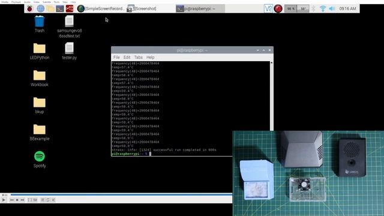Toggle VLC random shuffle
This screenshot has height=216, width=384.
(53, 200)
